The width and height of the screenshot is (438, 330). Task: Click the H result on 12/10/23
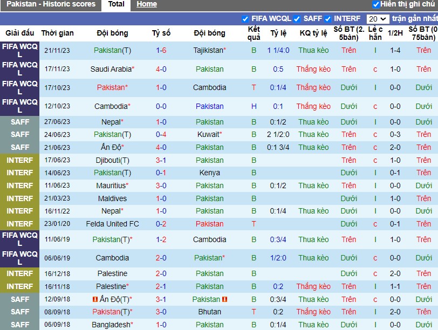[254, 106]
